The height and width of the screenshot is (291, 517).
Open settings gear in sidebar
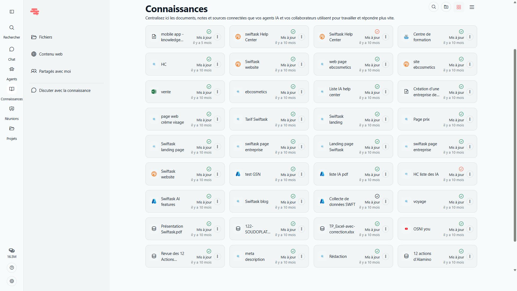(12, 281)
